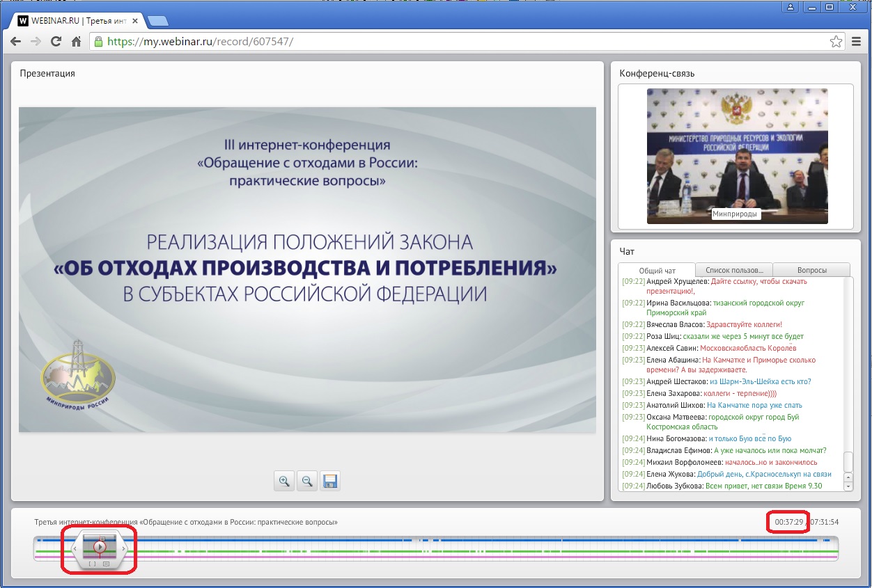Step timeline forward with right arrow on handle

(124, 548)
